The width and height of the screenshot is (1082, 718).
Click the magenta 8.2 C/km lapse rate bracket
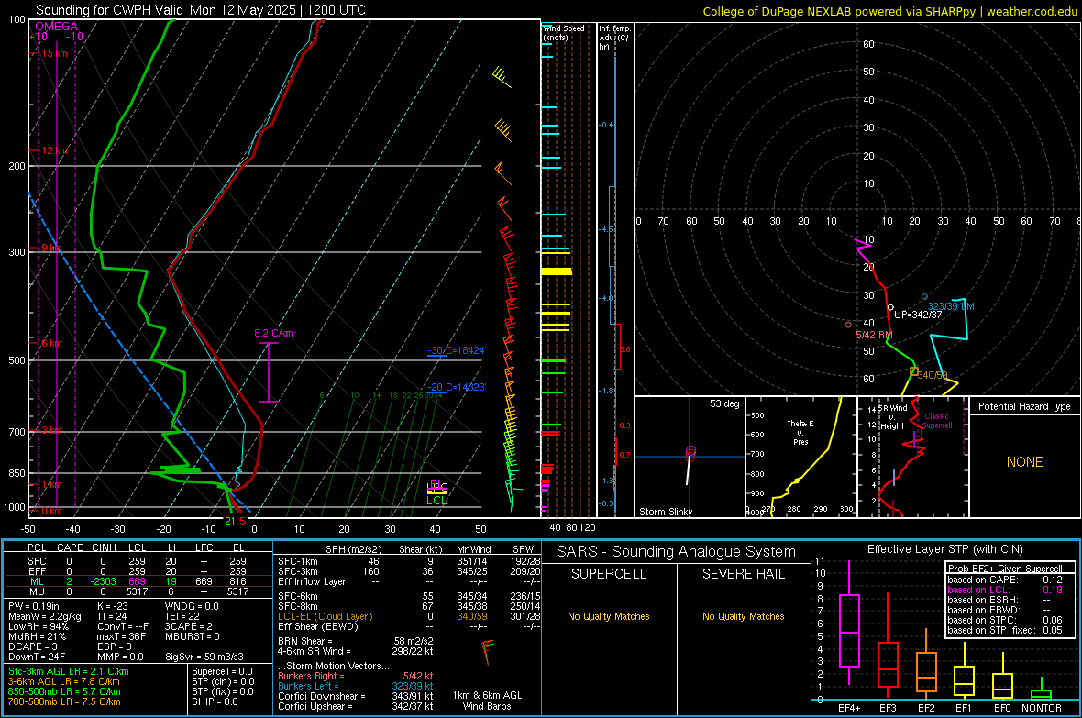(269, 372)
